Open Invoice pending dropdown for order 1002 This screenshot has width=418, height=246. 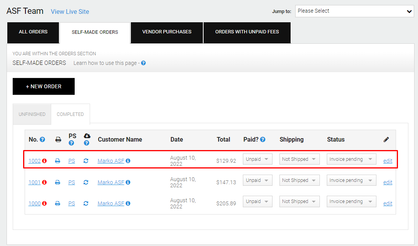click(x=351, y=159)
